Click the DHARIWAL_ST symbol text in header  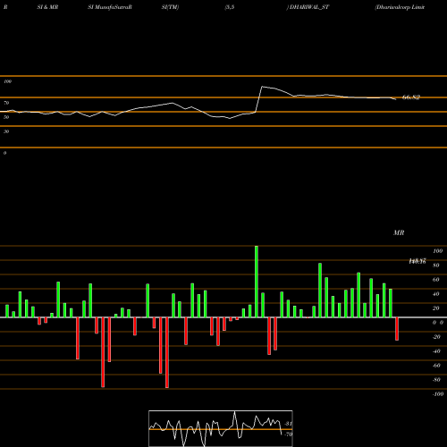coord(309,7)
